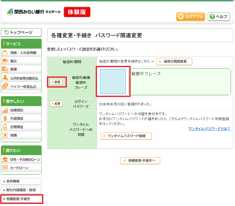
Task: Click the ワンタイムパスワード登録 button
Action: (x=126, y=136)
